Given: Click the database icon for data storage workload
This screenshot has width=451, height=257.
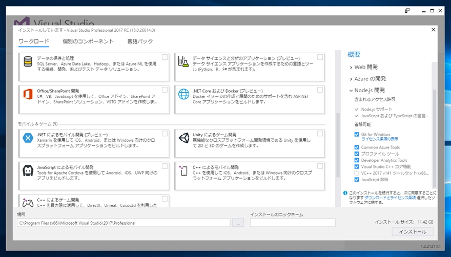Looking at the screenshot, I should (28, 61).
